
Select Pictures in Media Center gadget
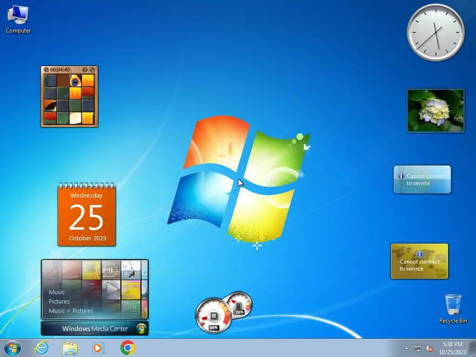point(59,301)
